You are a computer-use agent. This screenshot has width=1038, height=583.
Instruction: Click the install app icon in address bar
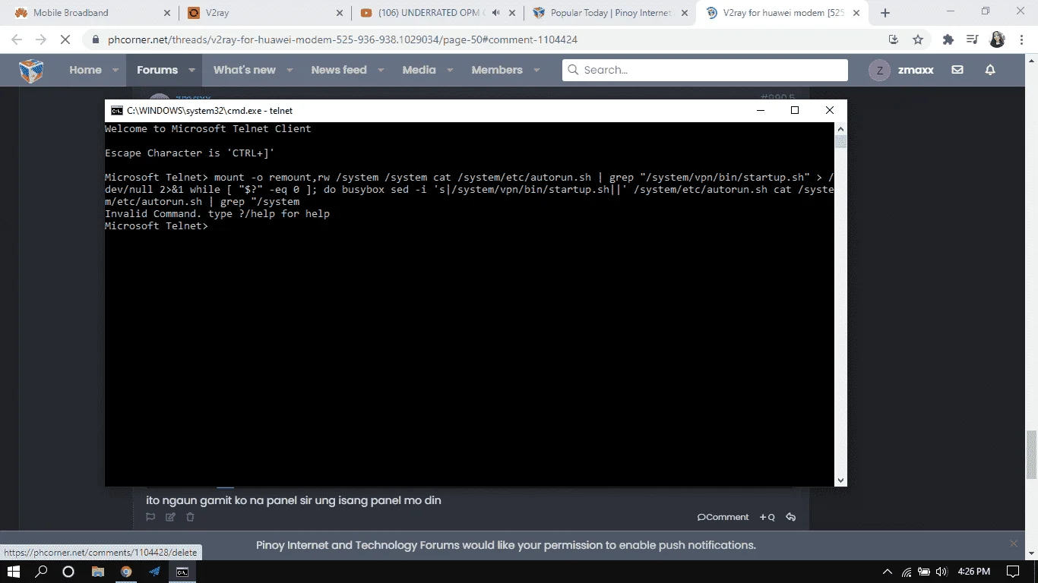click(894, 39)
